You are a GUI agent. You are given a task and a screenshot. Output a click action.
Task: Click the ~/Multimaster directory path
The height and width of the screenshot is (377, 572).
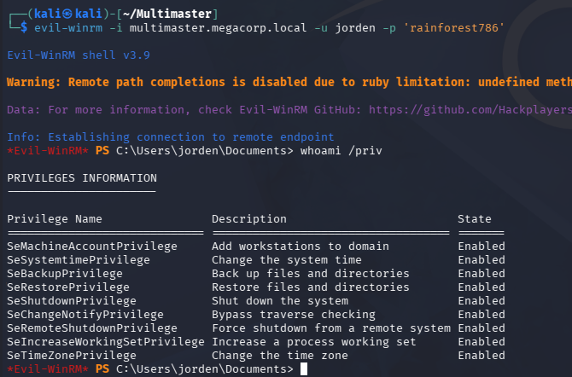coord(167,14)
